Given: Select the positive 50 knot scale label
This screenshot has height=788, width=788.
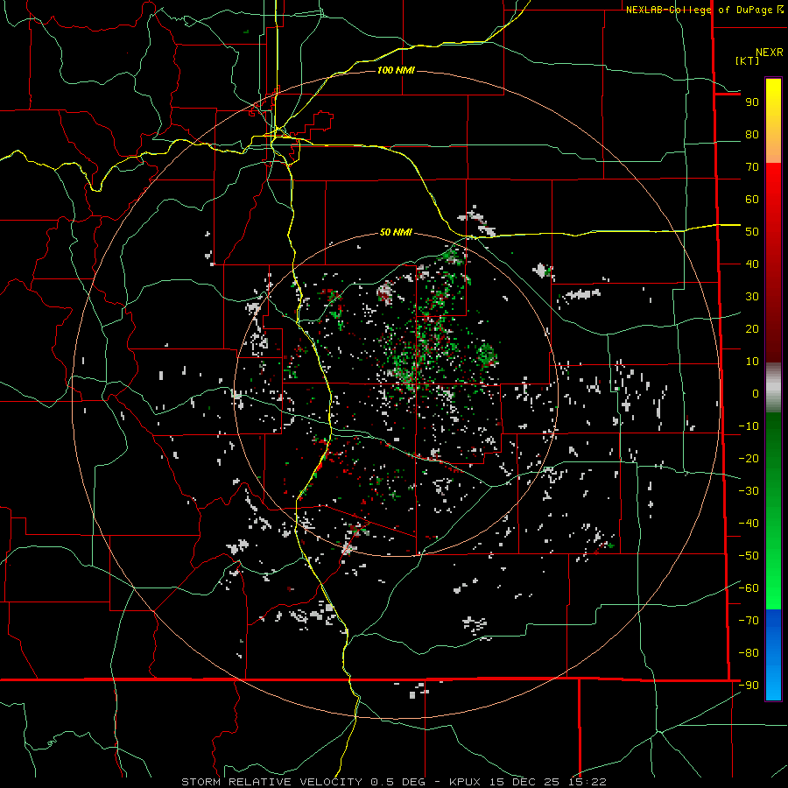Looking at the screenshot, I should tap(752, 232).
